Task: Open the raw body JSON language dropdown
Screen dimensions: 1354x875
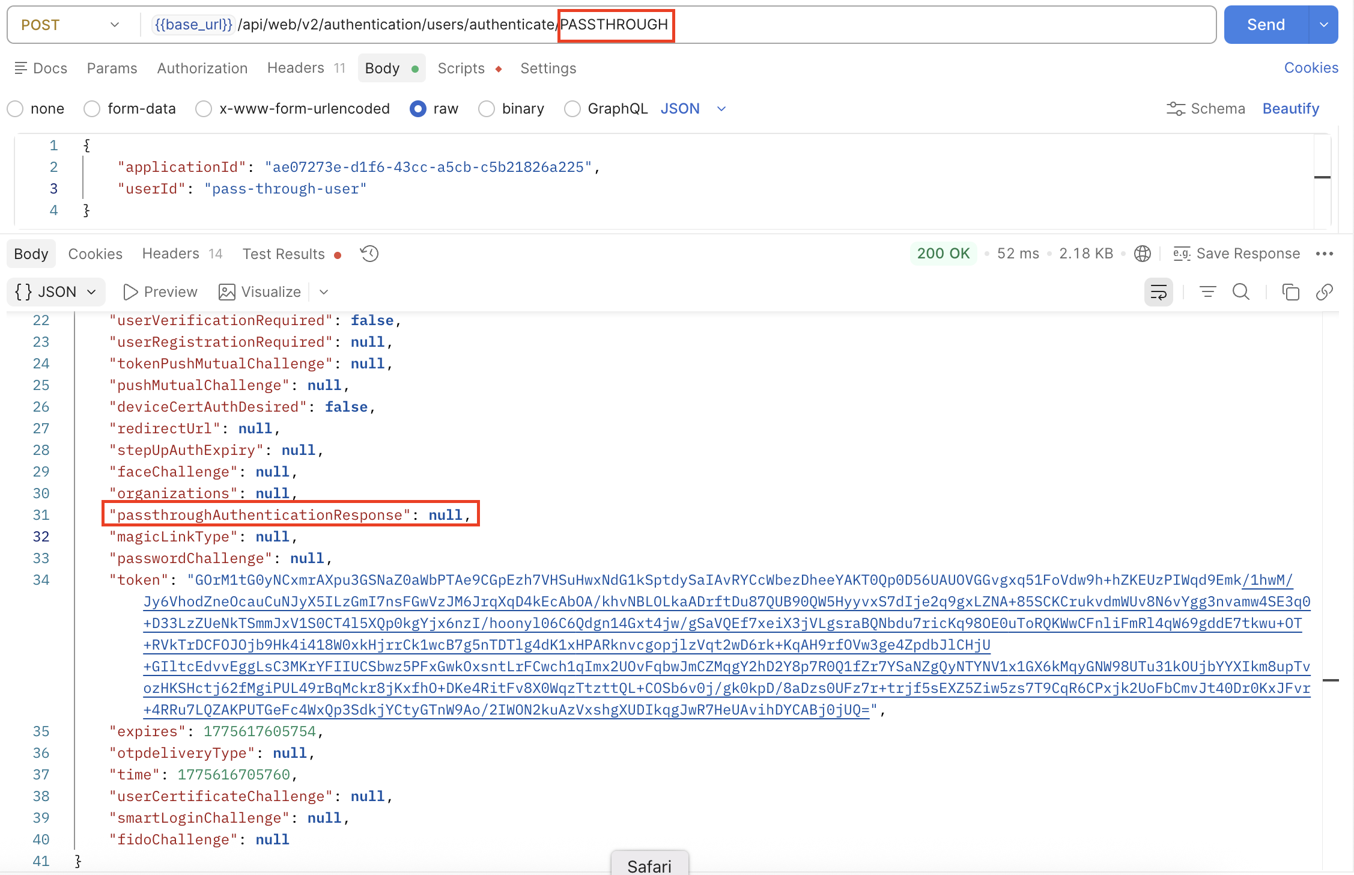Action: click(x=693, y=109)
